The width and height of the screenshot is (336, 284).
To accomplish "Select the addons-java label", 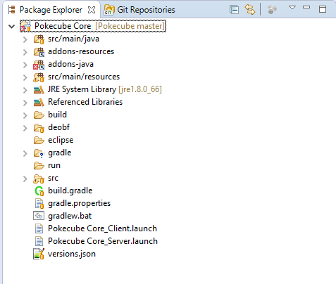I will (71, 64).
